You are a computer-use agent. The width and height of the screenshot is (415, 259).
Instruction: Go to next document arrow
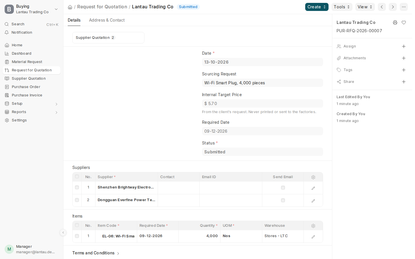coord(393,7)
